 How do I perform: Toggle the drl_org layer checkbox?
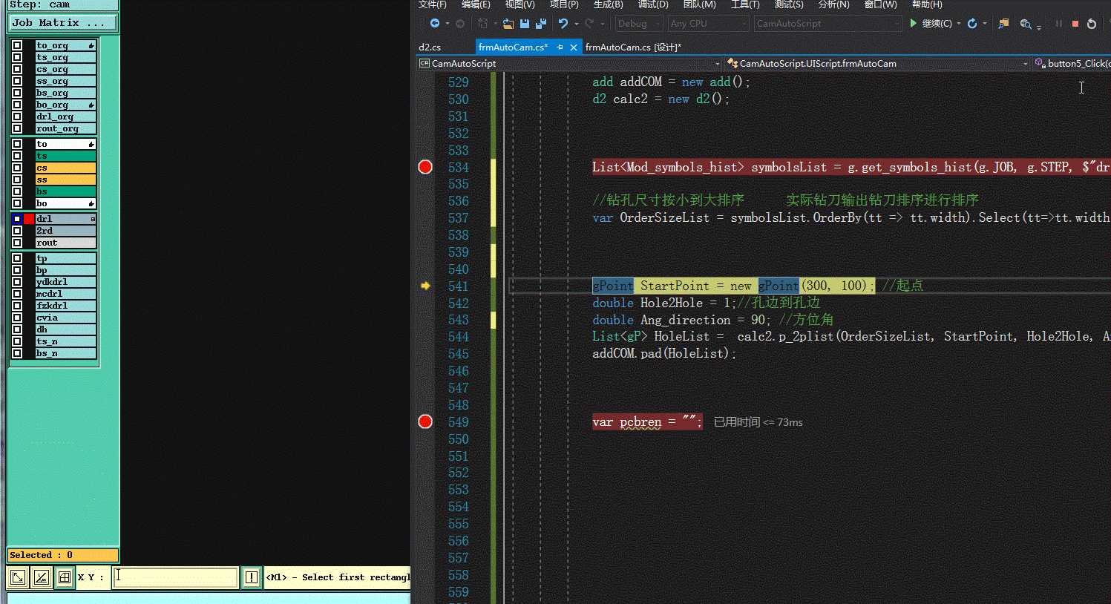(x=17, y=117)
